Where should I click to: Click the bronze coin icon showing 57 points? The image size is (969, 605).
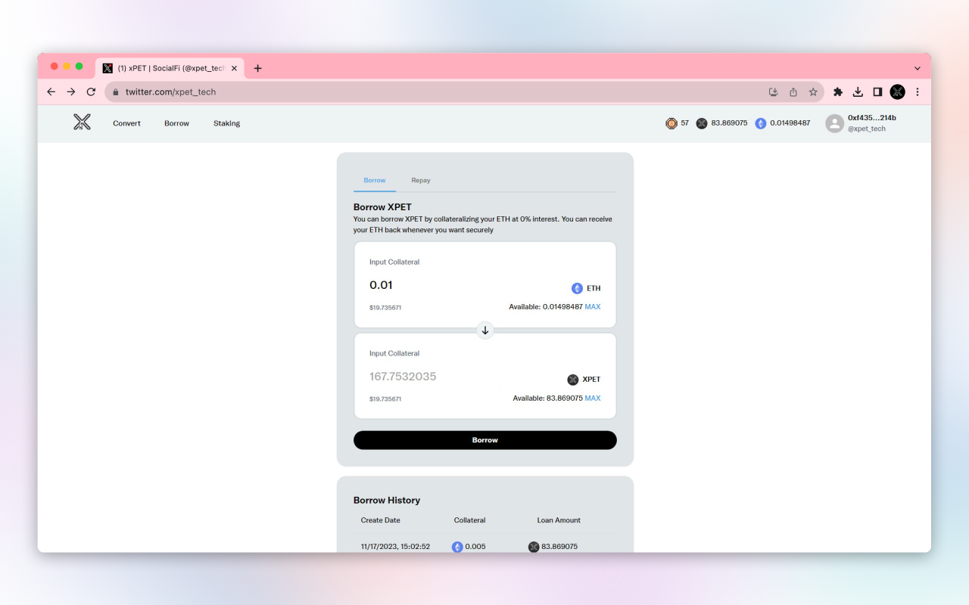tap(671, 123)
